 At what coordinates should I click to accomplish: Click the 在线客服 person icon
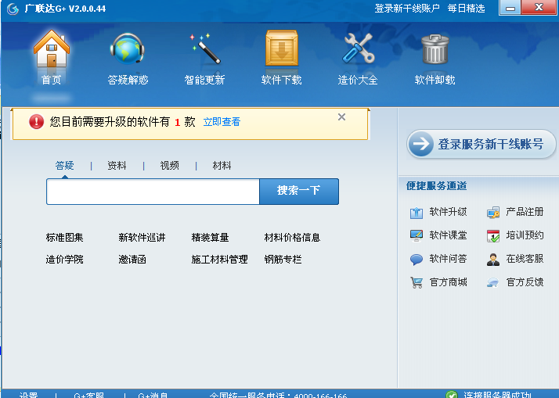[x=493, y=260]
